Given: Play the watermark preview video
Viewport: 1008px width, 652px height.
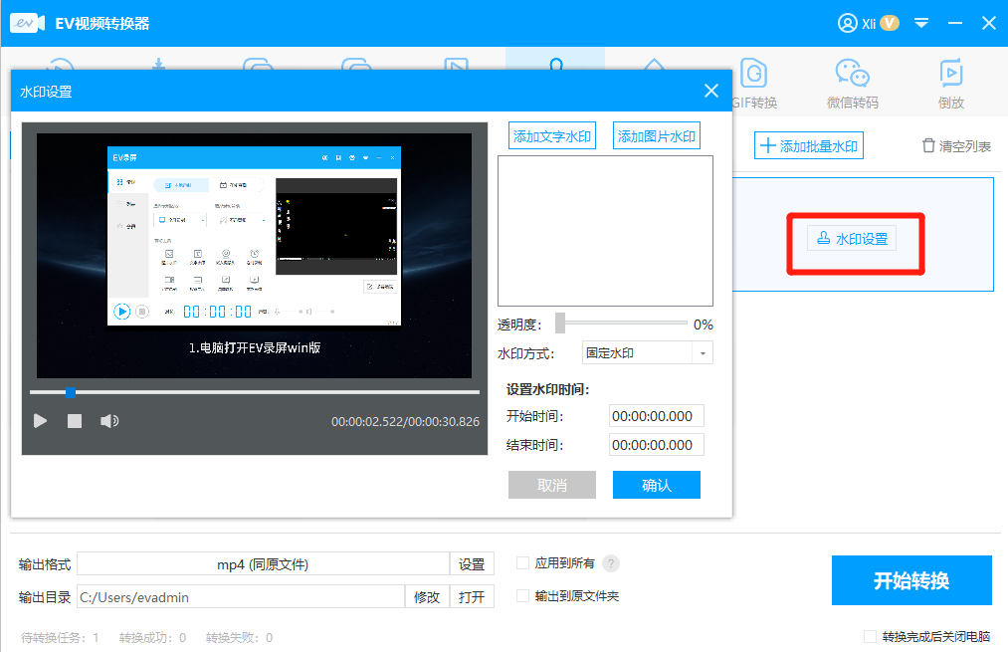Looking at the screenshot, I should point(41,421).
